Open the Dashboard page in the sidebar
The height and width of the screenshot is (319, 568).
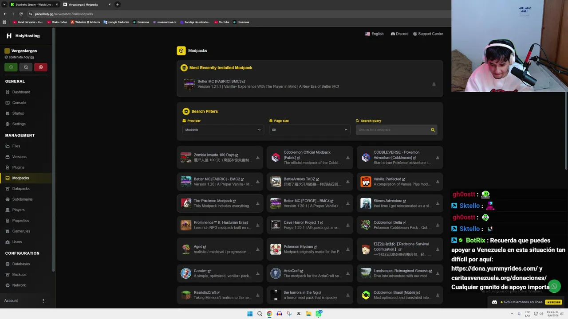21,92
